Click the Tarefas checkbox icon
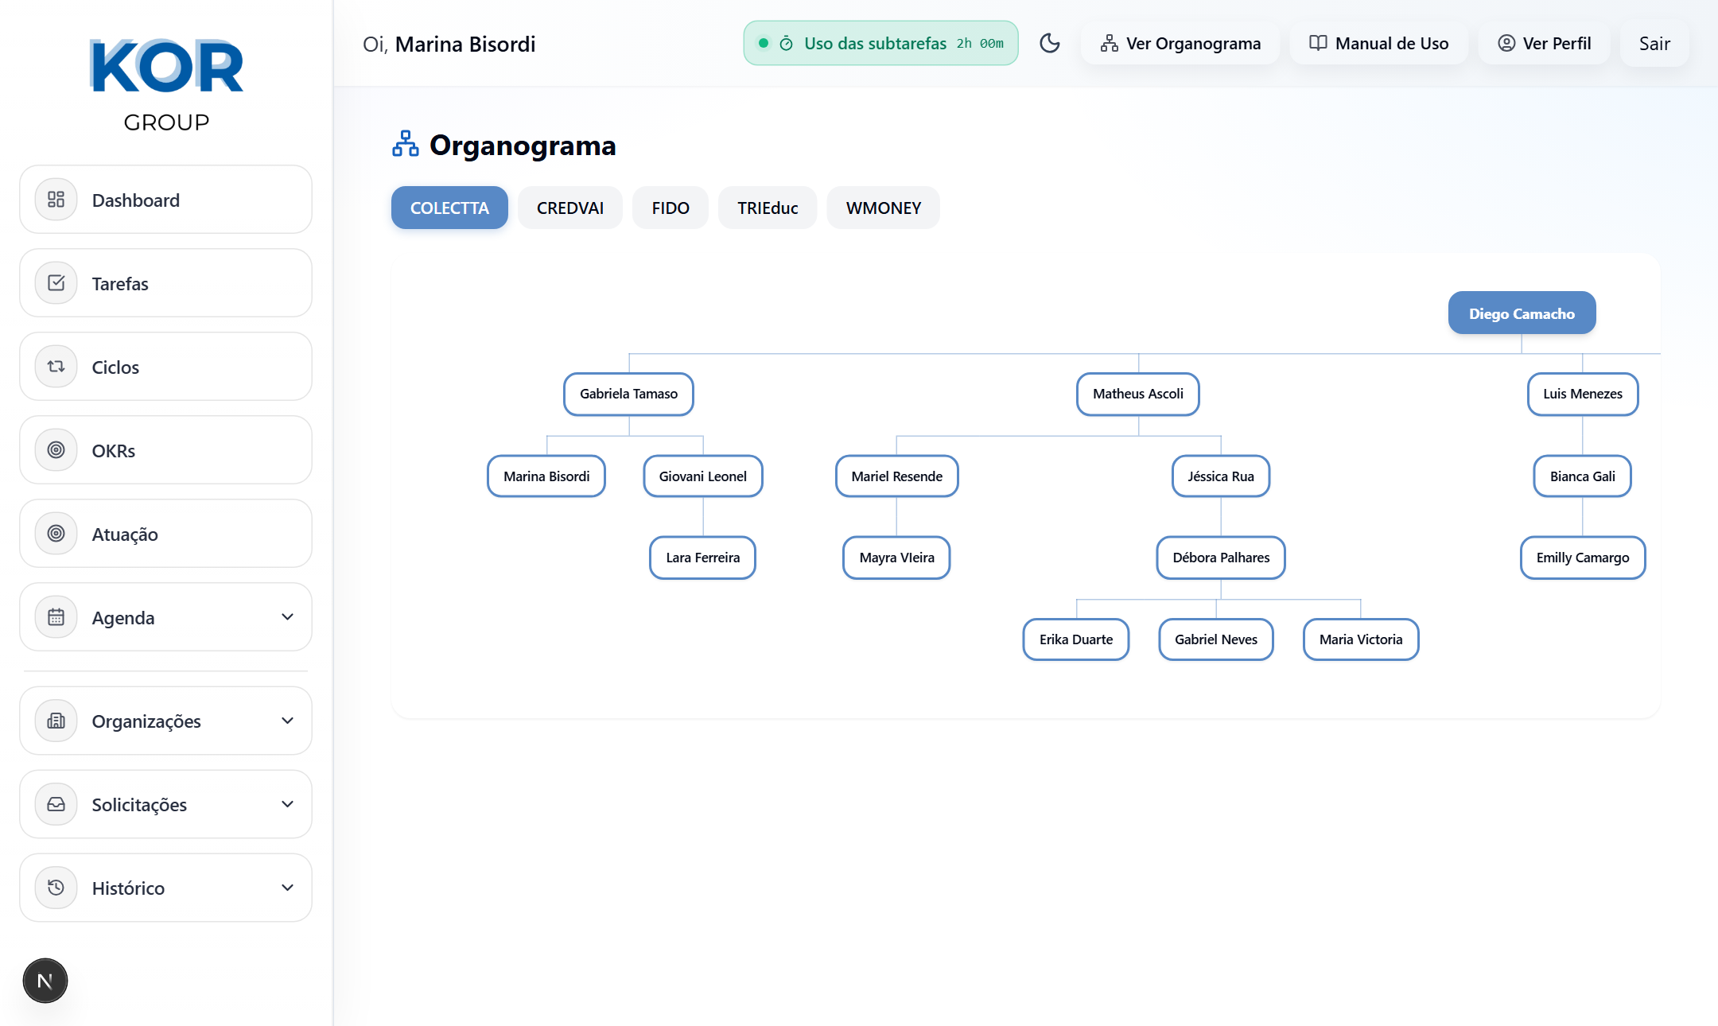This screenshot has height=1026, width=1718. tap(56, 283)
